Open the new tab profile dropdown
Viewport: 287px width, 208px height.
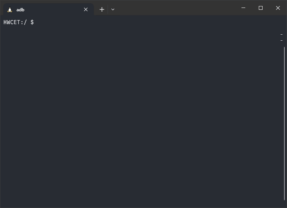[113, 9]
